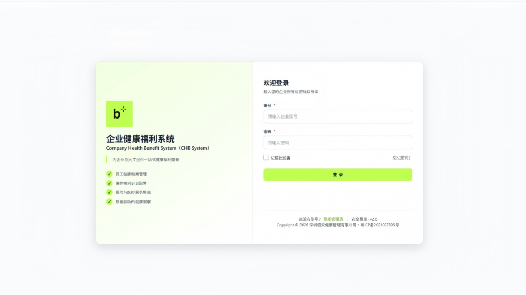
Task: Click the Copyright © 2026 footer line
Action: click(337, 225)
